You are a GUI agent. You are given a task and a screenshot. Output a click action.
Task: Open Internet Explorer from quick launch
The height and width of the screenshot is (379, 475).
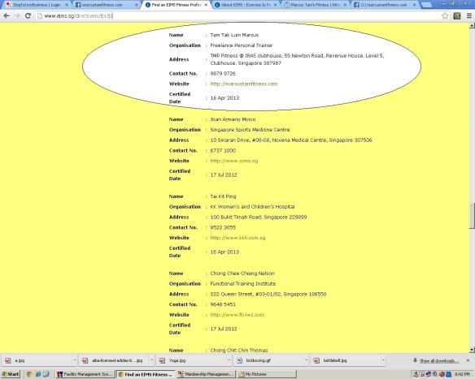tap(38, 374)
